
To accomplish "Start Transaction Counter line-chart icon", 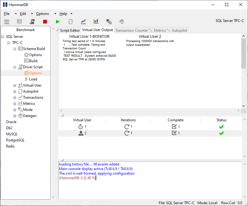I will point(83,22).
